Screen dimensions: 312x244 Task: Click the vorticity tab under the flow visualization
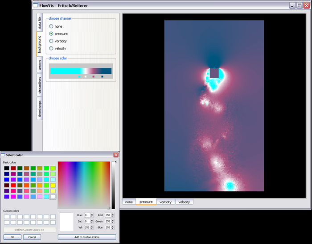tap(165, 202)
